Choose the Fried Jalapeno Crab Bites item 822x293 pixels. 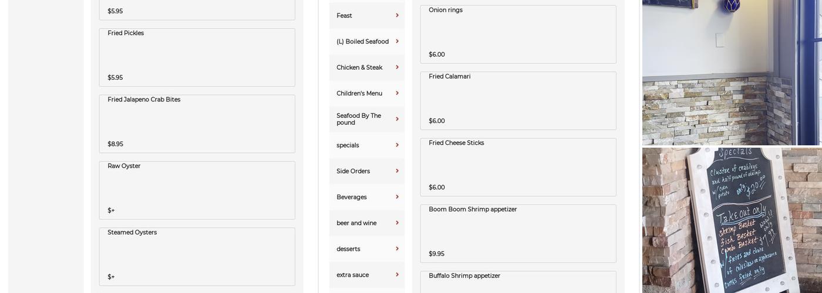point(197,124)
